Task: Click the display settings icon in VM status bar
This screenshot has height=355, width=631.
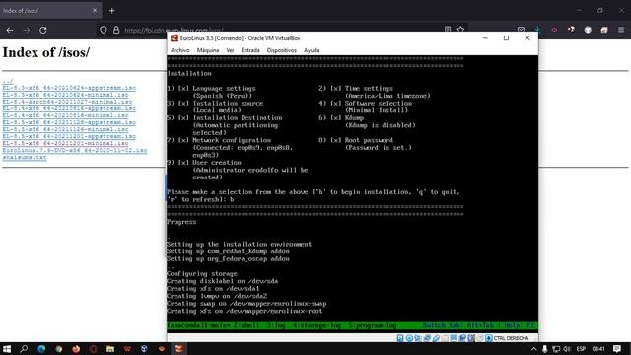Action: pos(454,338)
